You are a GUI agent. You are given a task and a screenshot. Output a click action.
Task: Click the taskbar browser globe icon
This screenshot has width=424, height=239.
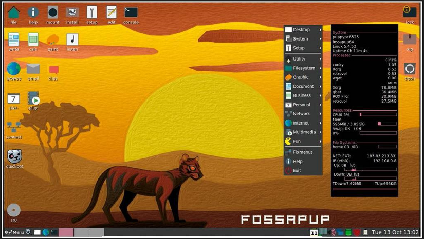46,232
